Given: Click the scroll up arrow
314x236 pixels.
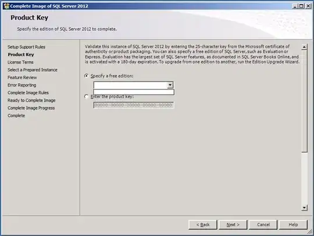Looking at the screenshot, I should (x=304, y=47).
